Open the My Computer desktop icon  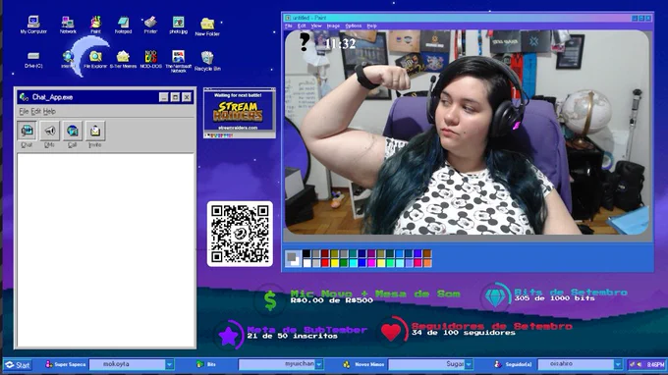click(33, 24)
